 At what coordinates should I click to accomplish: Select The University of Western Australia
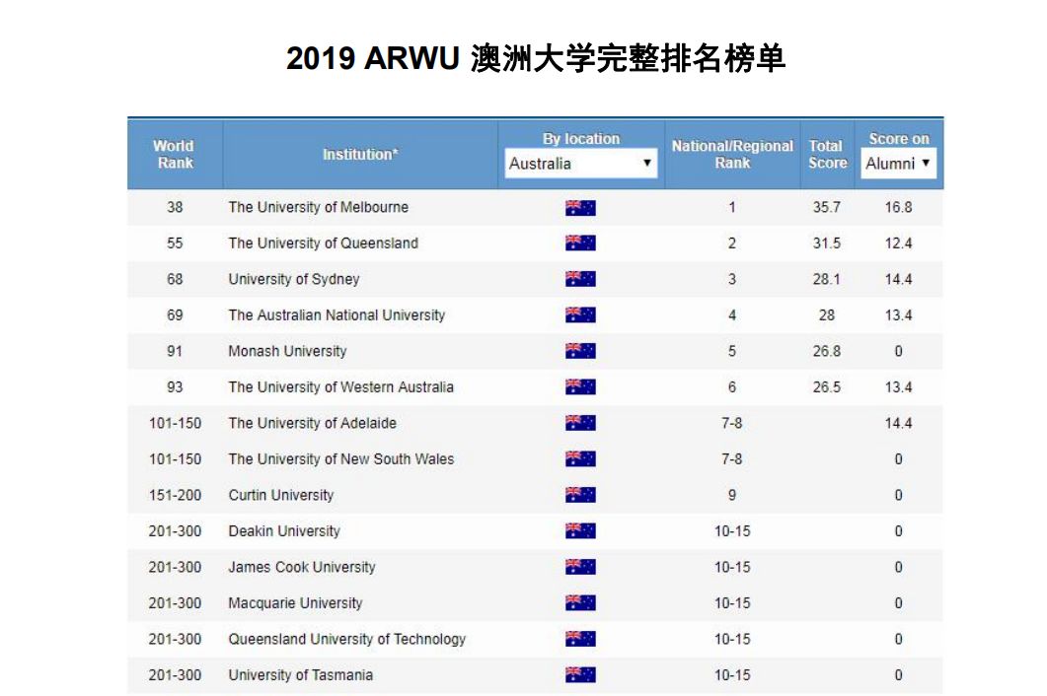pos(340,387)
